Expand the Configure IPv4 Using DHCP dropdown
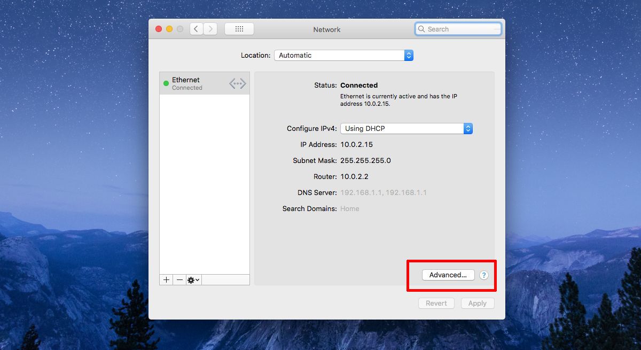 tap(407, 128)
